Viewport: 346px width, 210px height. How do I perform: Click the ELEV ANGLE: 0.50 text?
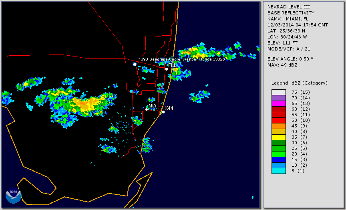(x=290, y=59)
